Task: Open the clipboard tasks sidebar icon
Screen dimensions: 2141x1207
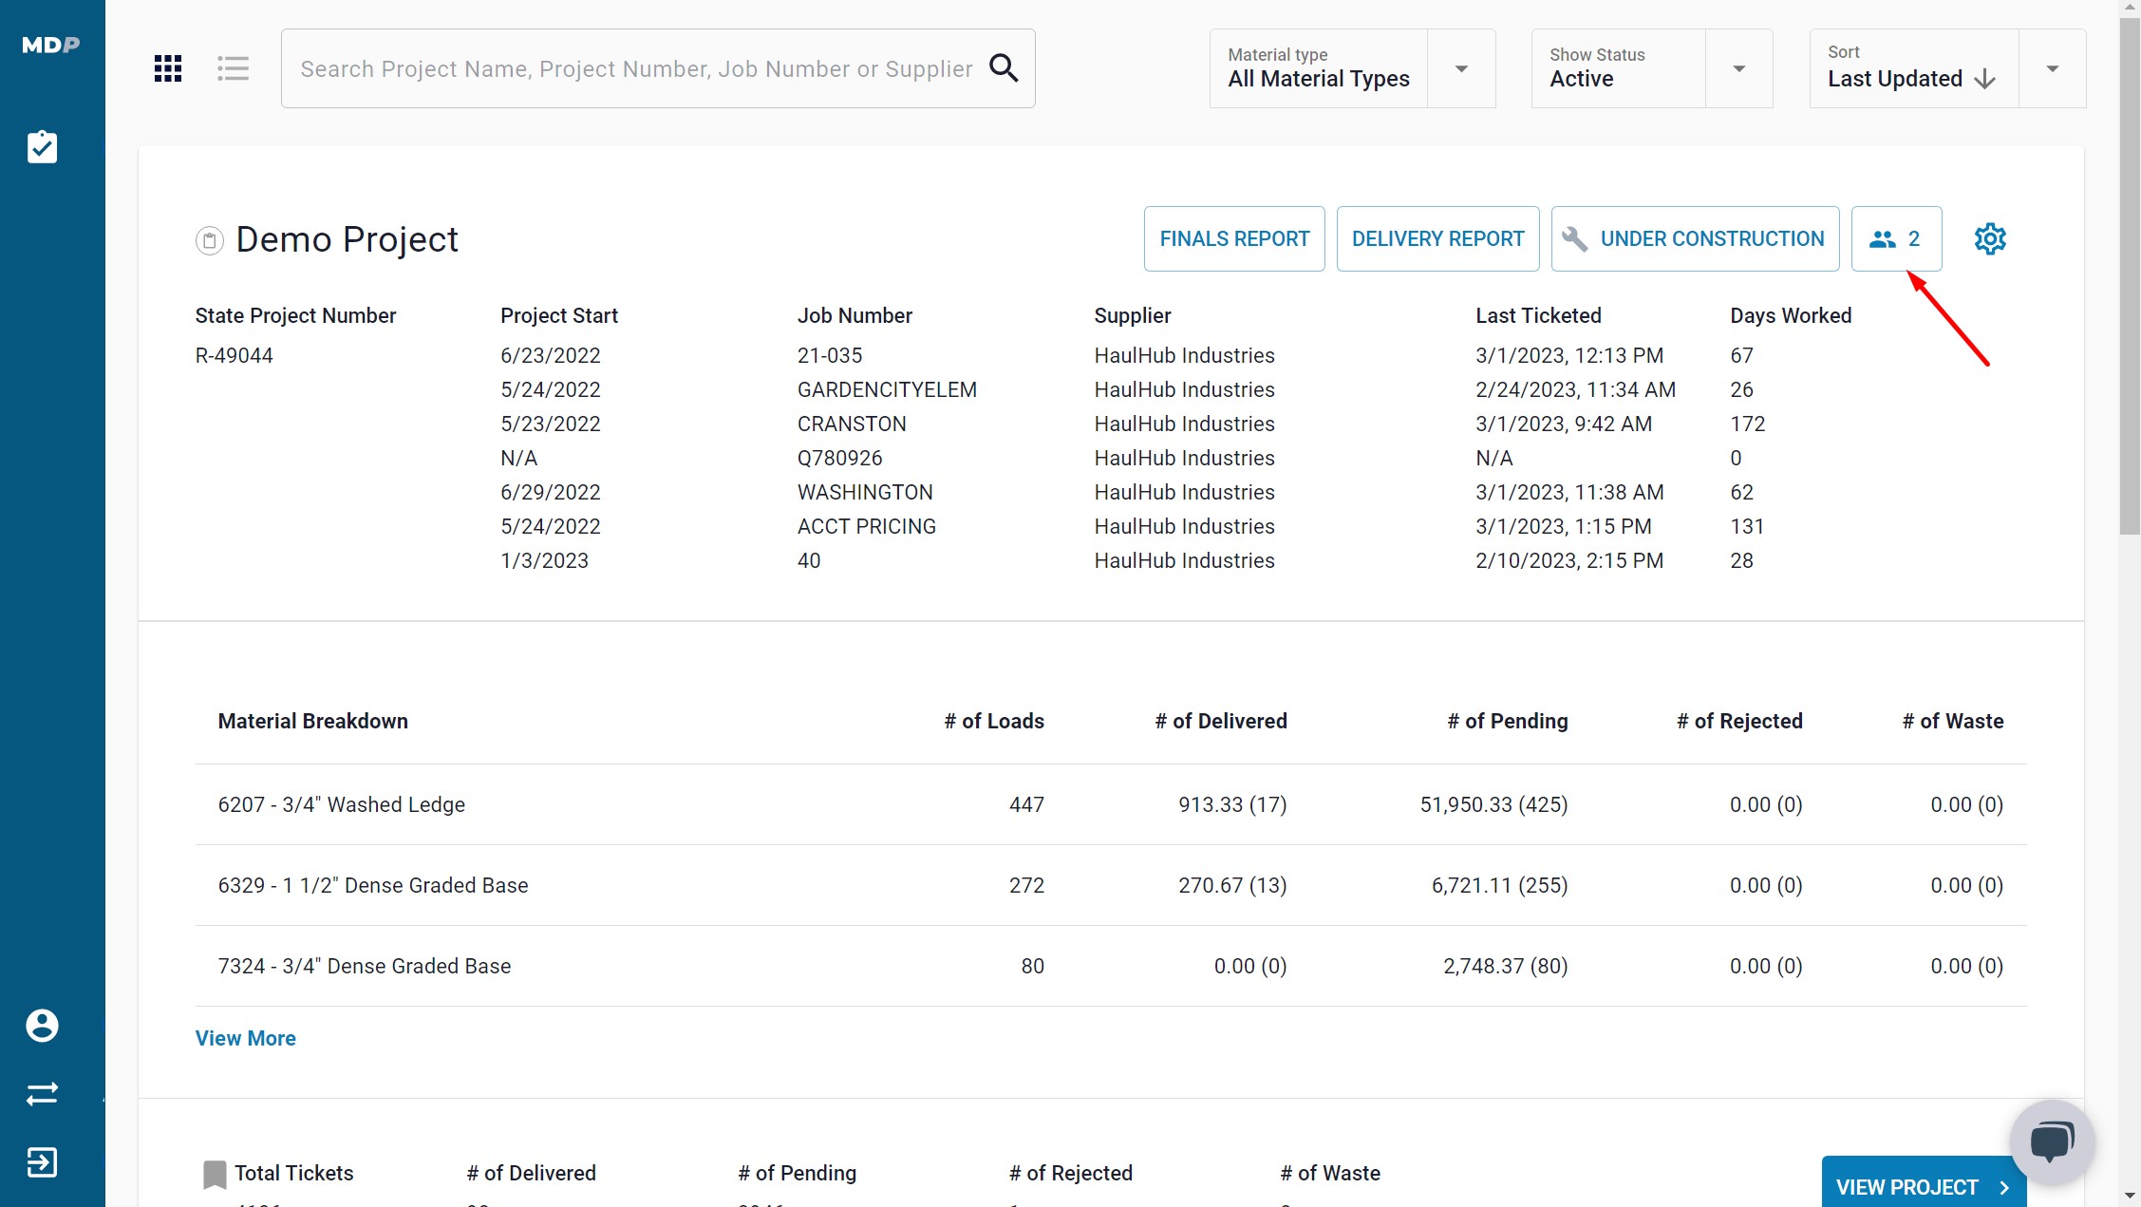Action: (42, 147)
